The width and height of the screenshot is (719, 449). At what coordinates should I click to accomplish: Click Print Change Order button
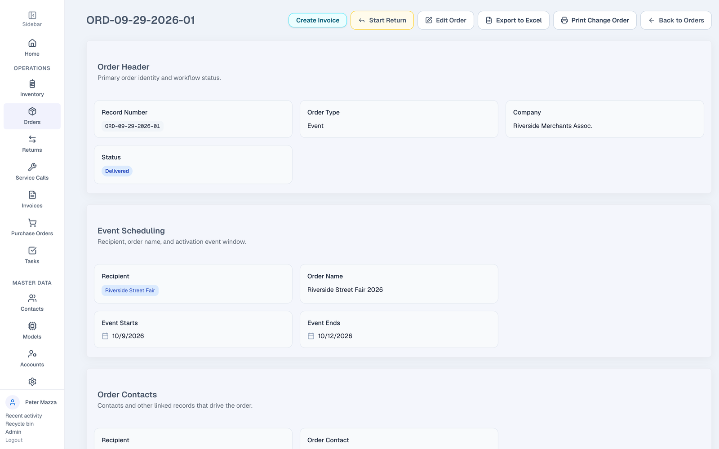[595, 20]
